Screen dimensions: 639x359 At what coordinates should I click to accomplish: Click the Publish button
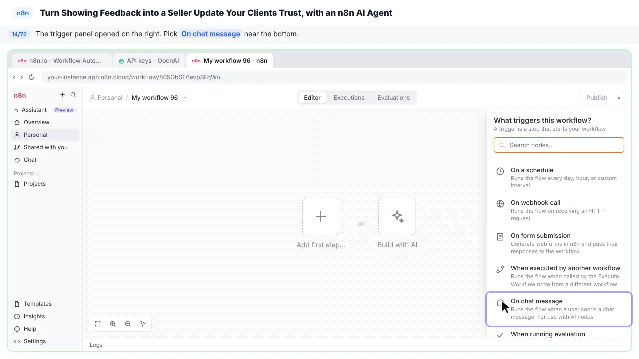(x=597, y=98)
